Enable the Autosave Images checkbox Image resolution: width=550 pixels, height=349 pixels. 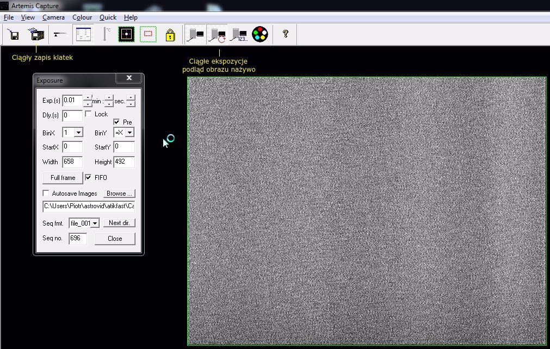tap(46, 193)
